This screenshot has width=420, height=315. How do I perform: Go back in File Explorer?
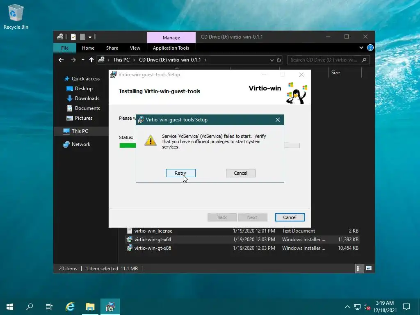pos(61,60)
